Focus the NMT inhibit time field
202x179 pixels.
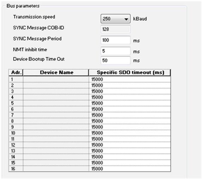pos(115,51)
